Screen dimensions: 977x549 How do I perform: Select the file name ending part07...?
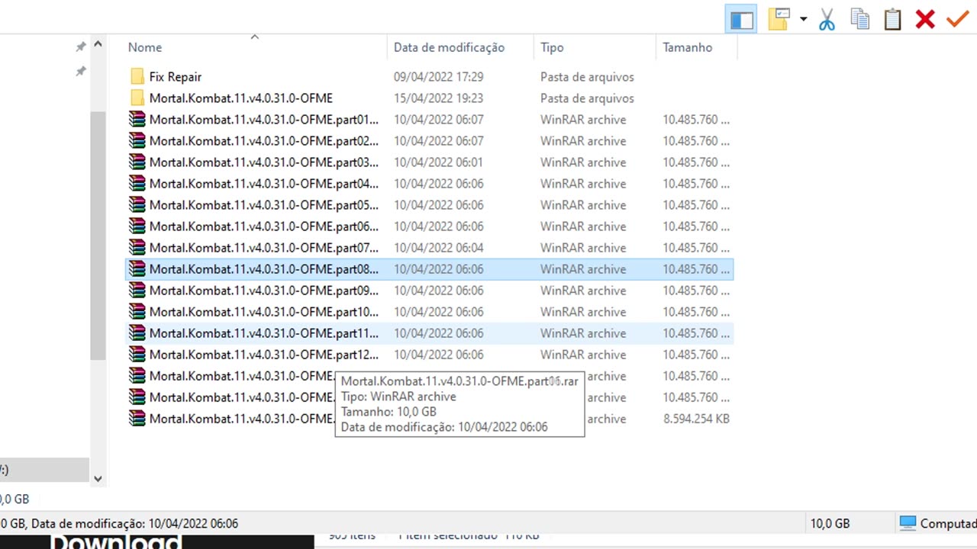[264, 247]
